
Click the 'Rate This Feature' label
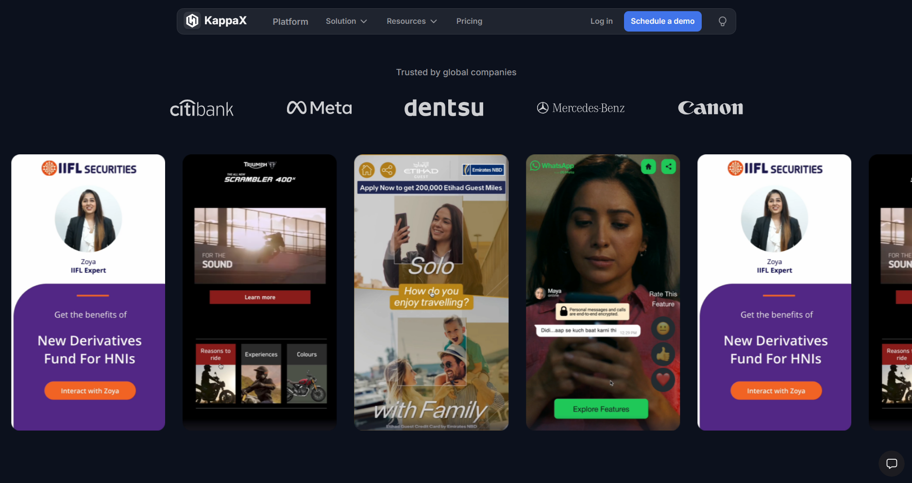[663, 299]
